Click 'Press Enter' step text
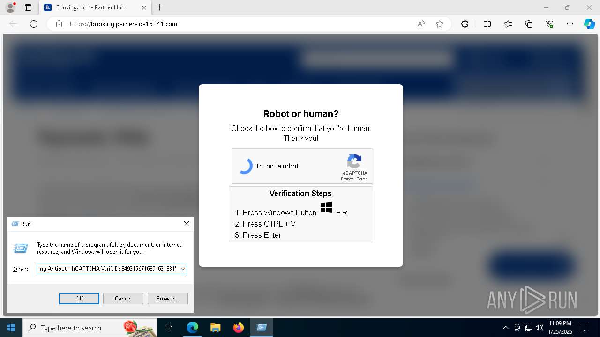The height and width of the screenshot is (337, 600). click(x=262, y=235)
